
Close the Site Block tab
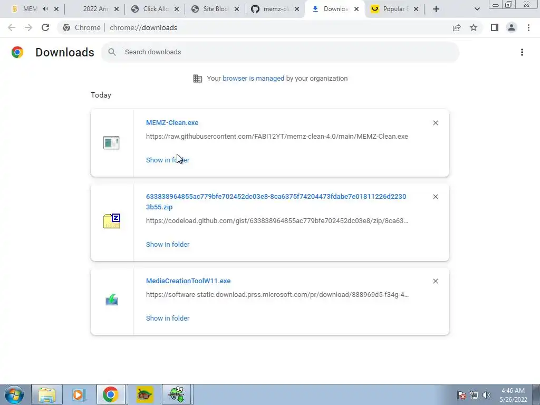pyautogui.click(x=237, y=9)
